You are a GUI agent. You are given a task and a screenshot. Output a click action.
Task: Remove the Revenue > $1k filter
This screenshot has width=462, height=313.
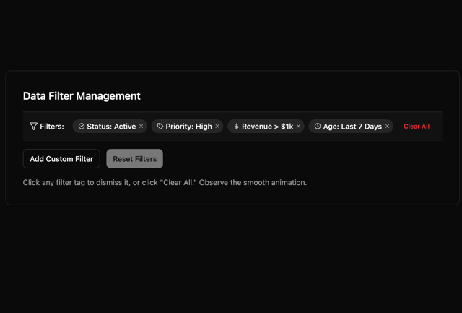click(298, 127)
